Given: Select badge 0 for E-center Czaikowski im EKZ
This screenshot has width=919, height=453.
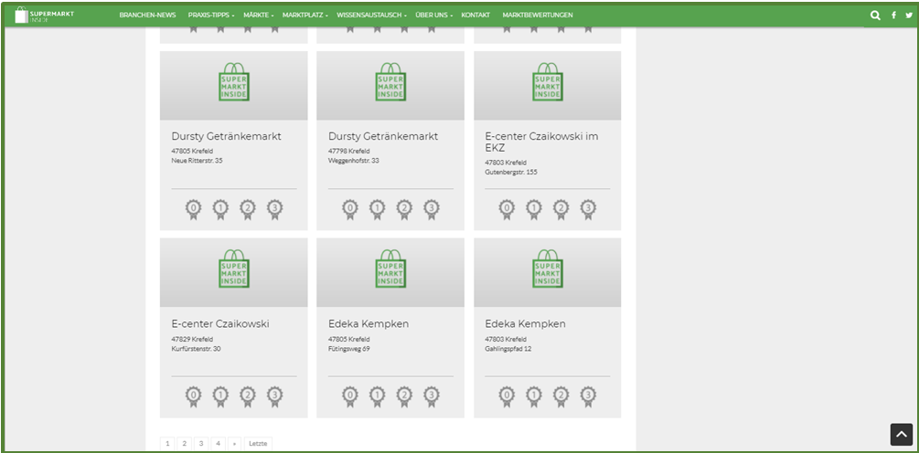Looking at the screenshot, I should pyautogui.click(x=507, y=209).
